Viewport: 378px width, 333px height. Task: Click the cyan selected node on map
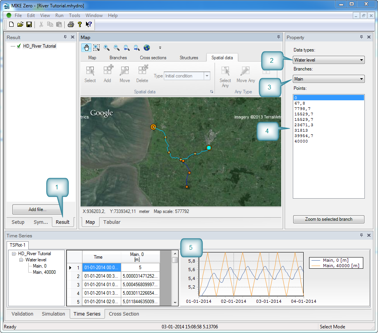[209, 148]
